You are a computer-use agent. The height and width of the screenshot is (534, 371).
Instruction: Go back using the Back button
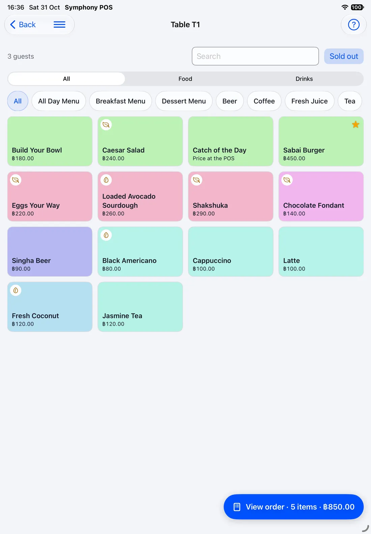coord(23,25)
